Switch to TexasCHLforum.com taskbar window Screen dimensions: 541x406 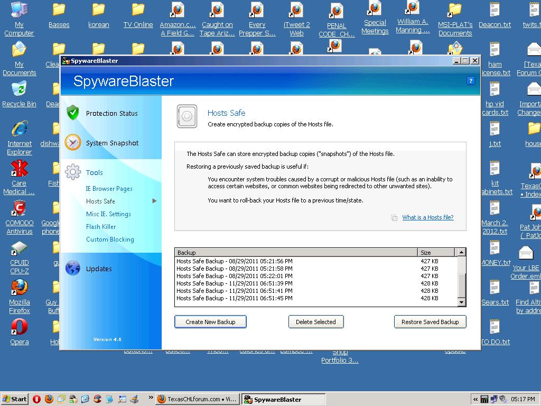[x=197, y=399]
